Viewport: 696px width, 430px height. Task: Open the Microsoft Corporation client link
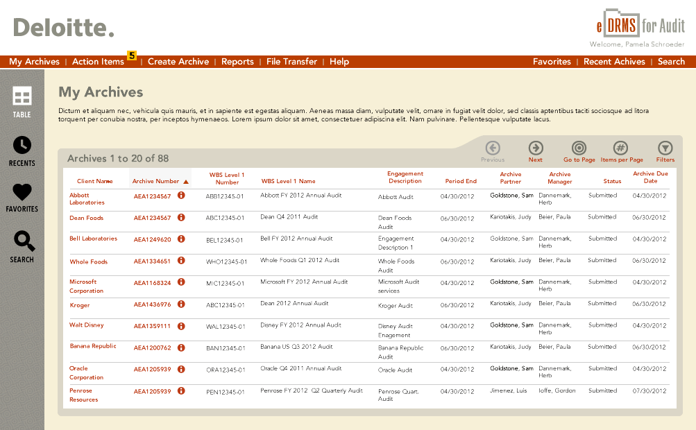[86, 286]
